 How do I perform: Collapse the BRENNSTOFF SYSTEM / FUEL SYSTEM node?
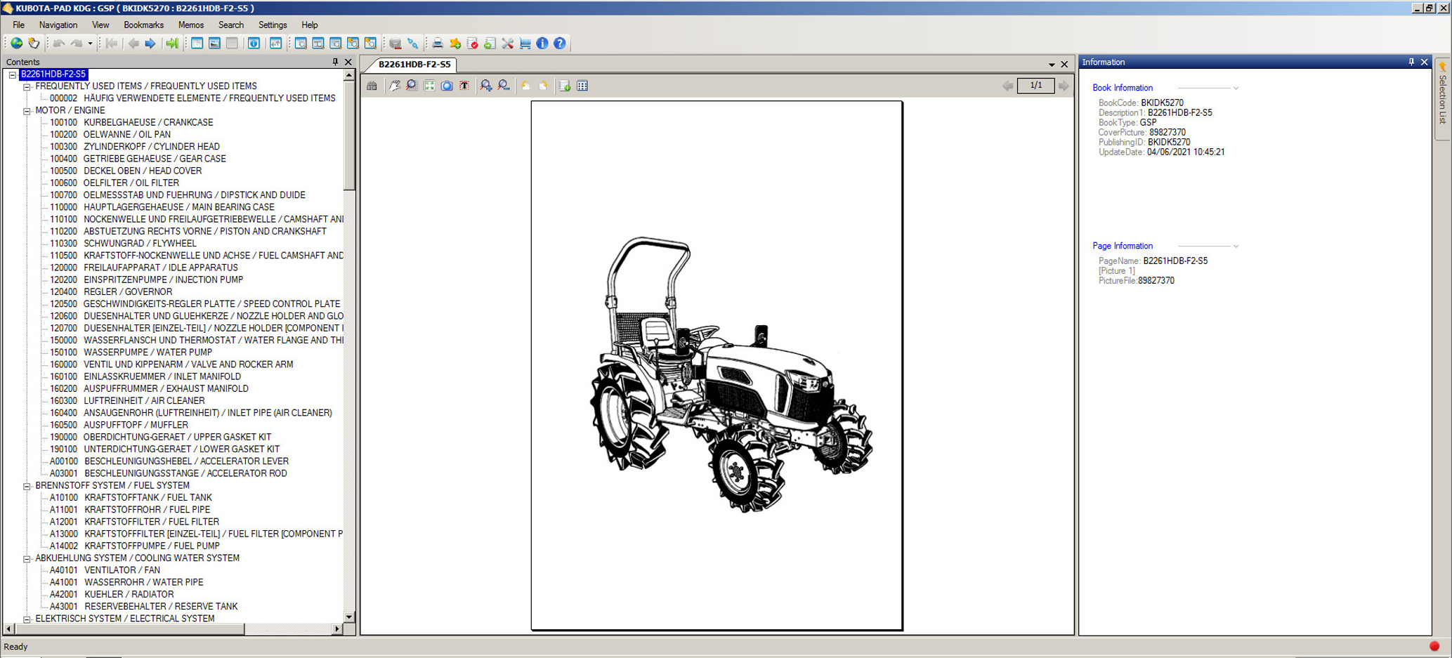tap(27, 486)
